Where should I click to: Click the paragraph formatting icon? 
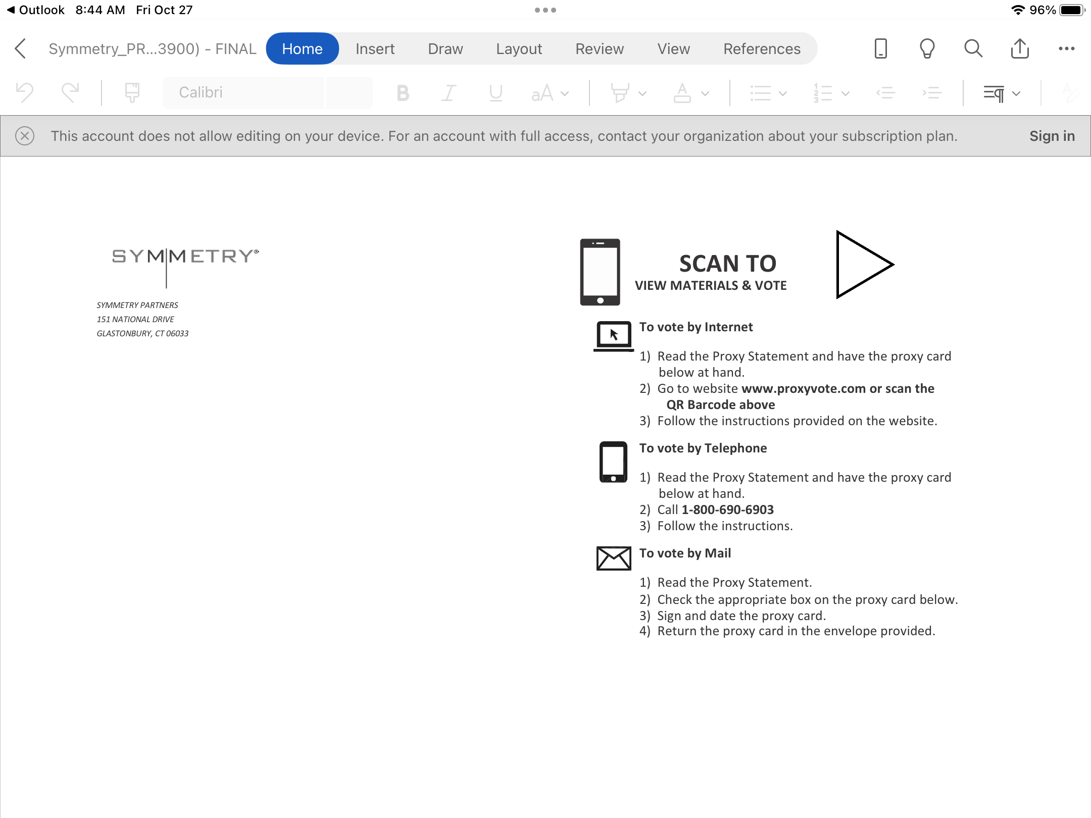pyautogui.click(x=994, y=93)
